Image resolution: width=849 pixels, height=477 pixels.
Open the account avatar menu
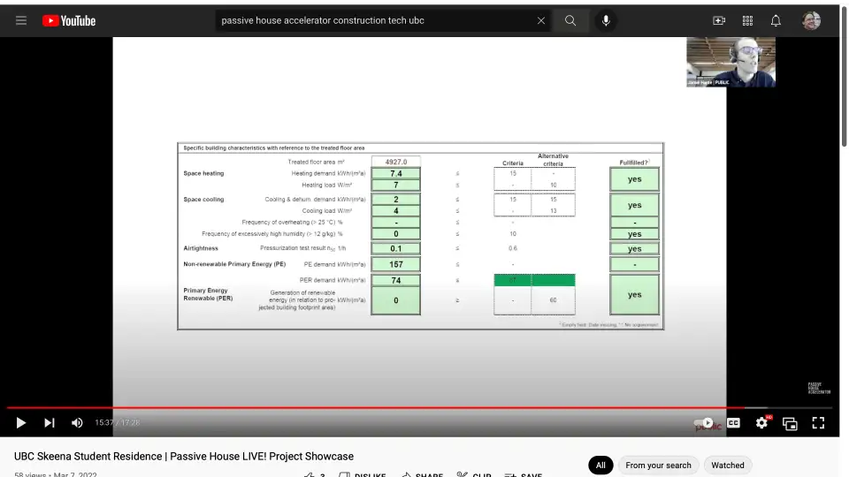[x=811, y=20]
